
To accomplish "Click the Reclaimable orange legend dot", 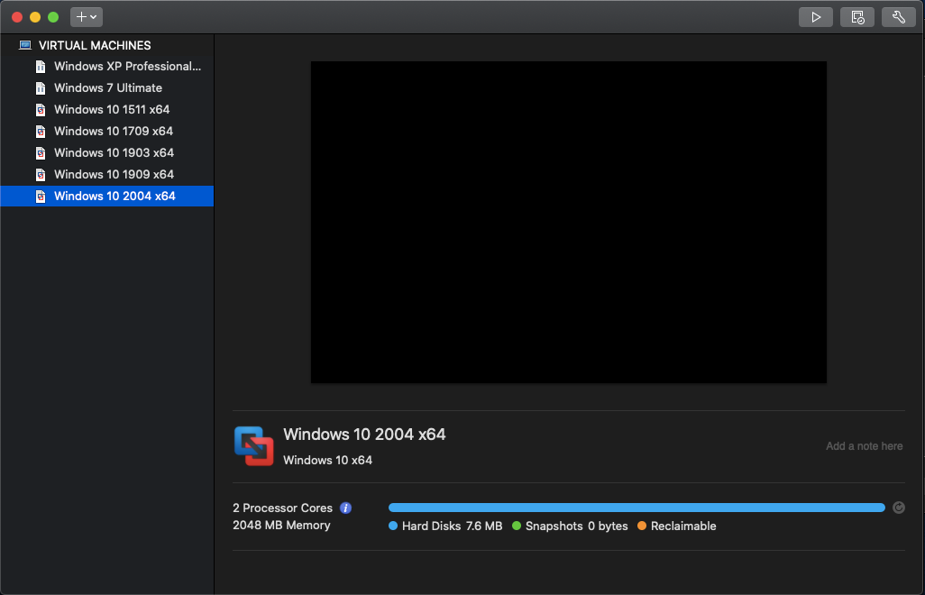I will click(642, 526).
